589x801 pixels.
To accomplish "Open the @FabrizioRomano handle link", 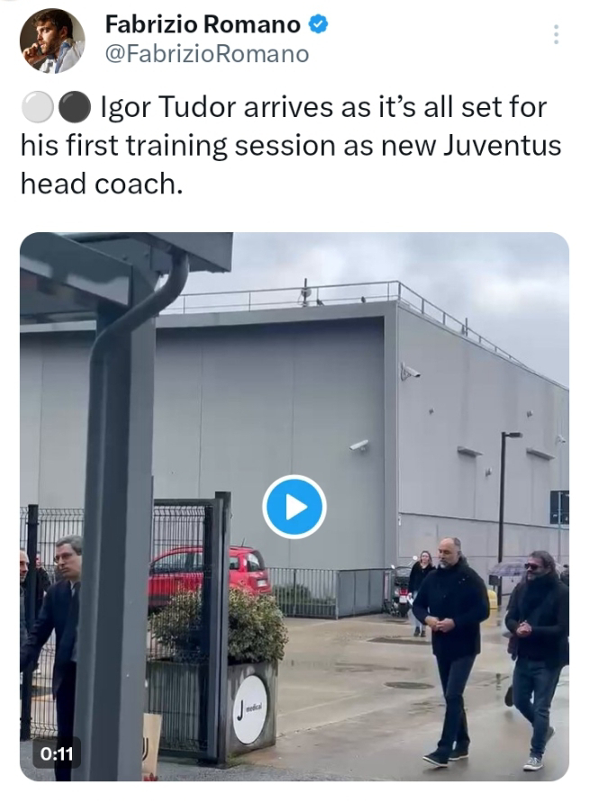I will 207,54.
